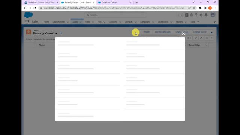Open a new browser tab
This screenshot has width=240, height=135.
[x=136, y=3]
